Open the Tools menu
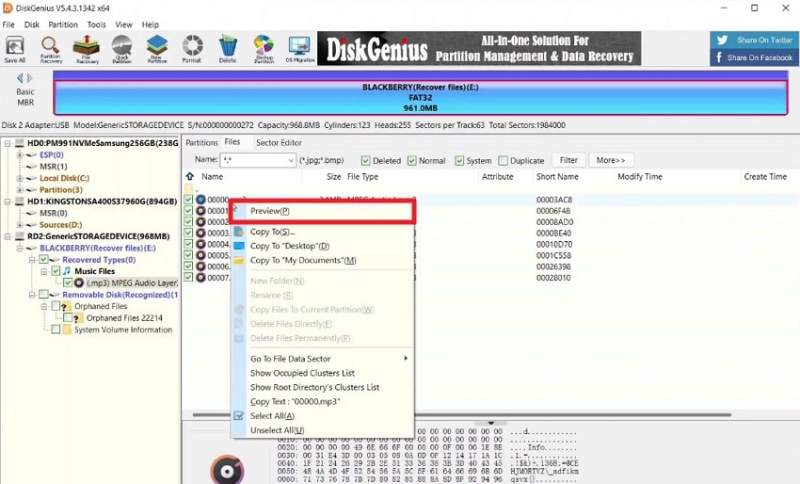Viewport: 800px width, 484px height. coord(96,24)
